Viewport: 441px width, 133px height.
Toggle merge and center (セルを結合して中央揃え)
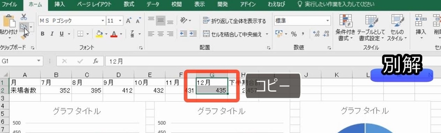tap(233, 34)
